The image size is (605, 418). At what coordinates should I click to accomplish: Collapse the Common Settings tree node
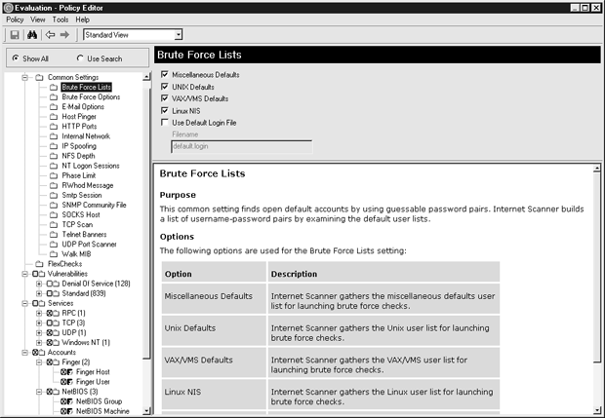point(25,77)
